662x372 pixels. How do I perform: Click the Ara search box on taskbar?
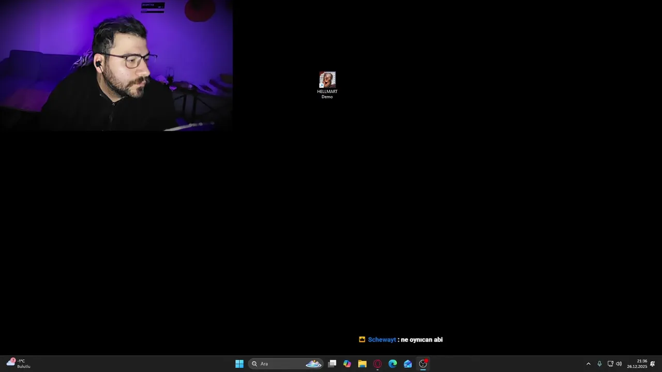(x=286, y=364)
